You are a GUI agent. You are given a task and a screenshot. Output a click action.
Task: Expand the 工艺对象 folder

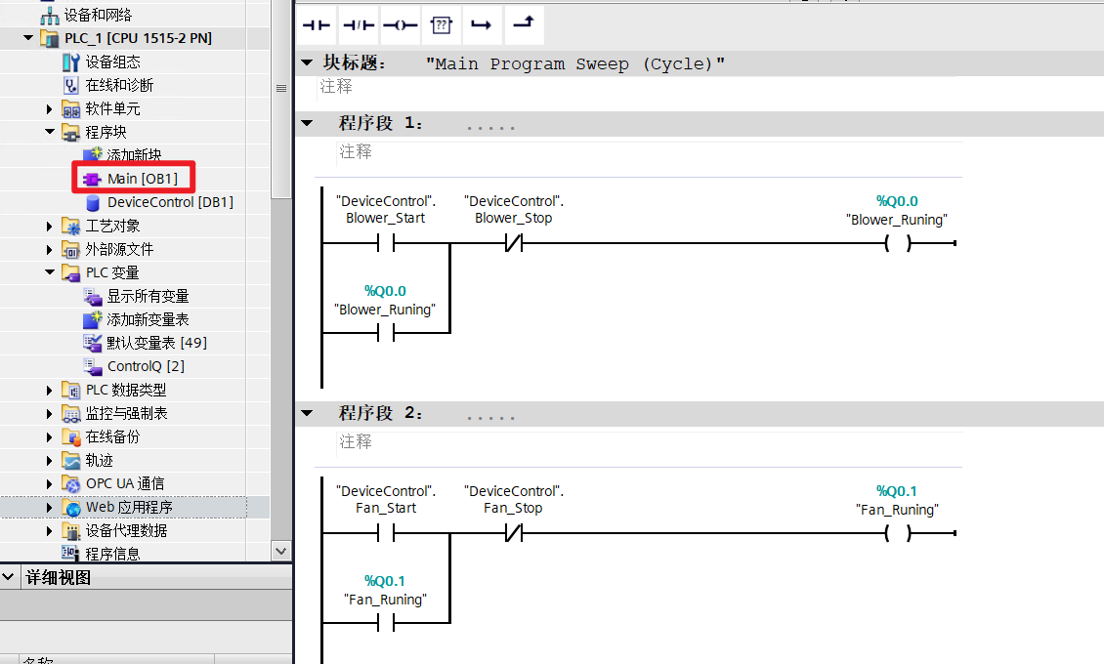pos(50,226)
